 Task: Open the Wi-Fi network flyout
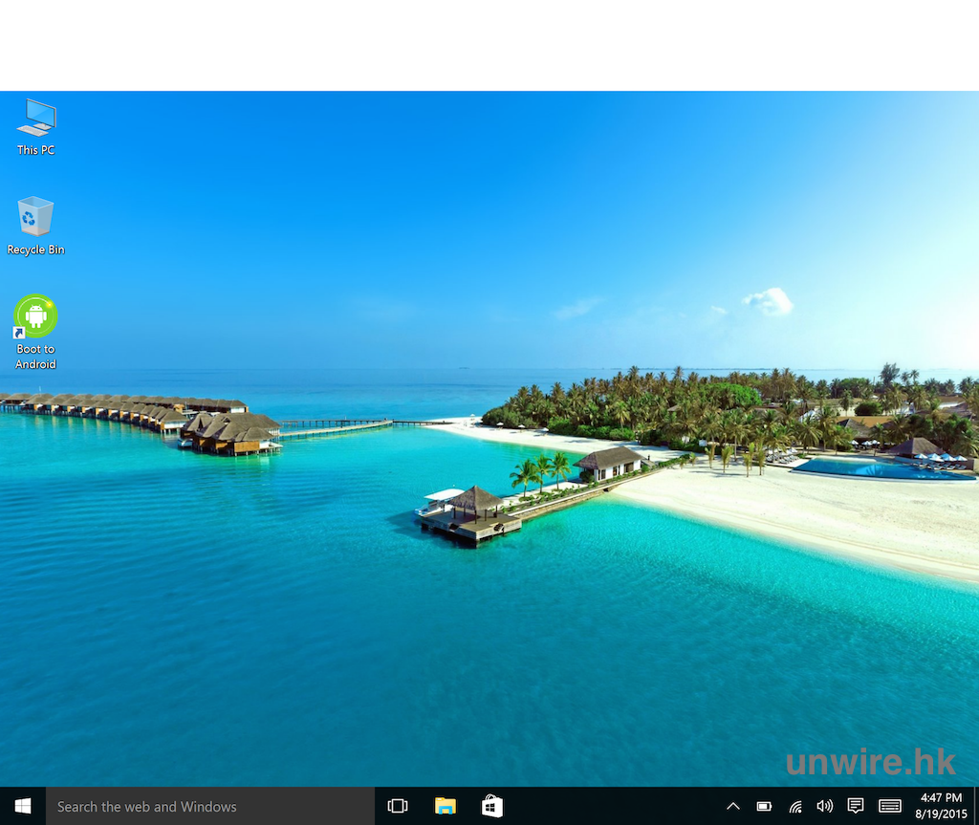(x=794, y=806)
